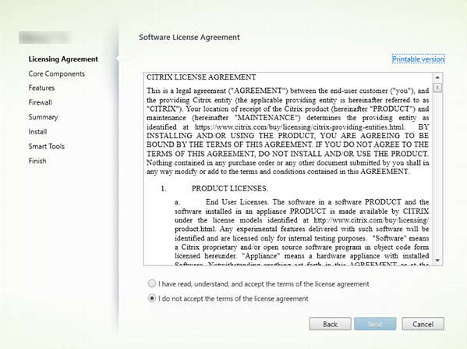This screenshot has width=467, height=349.
Task: Select Summary step in sidebar
Action: coord(43,117)
